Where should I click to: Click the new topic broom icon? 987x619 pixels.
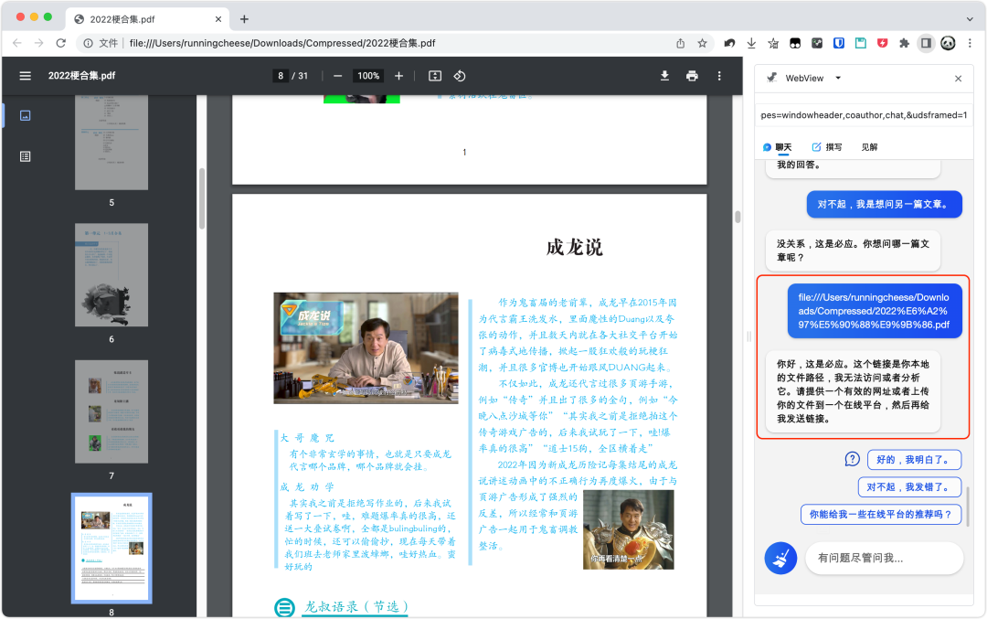pyautogui.click(x=778, y=557)
